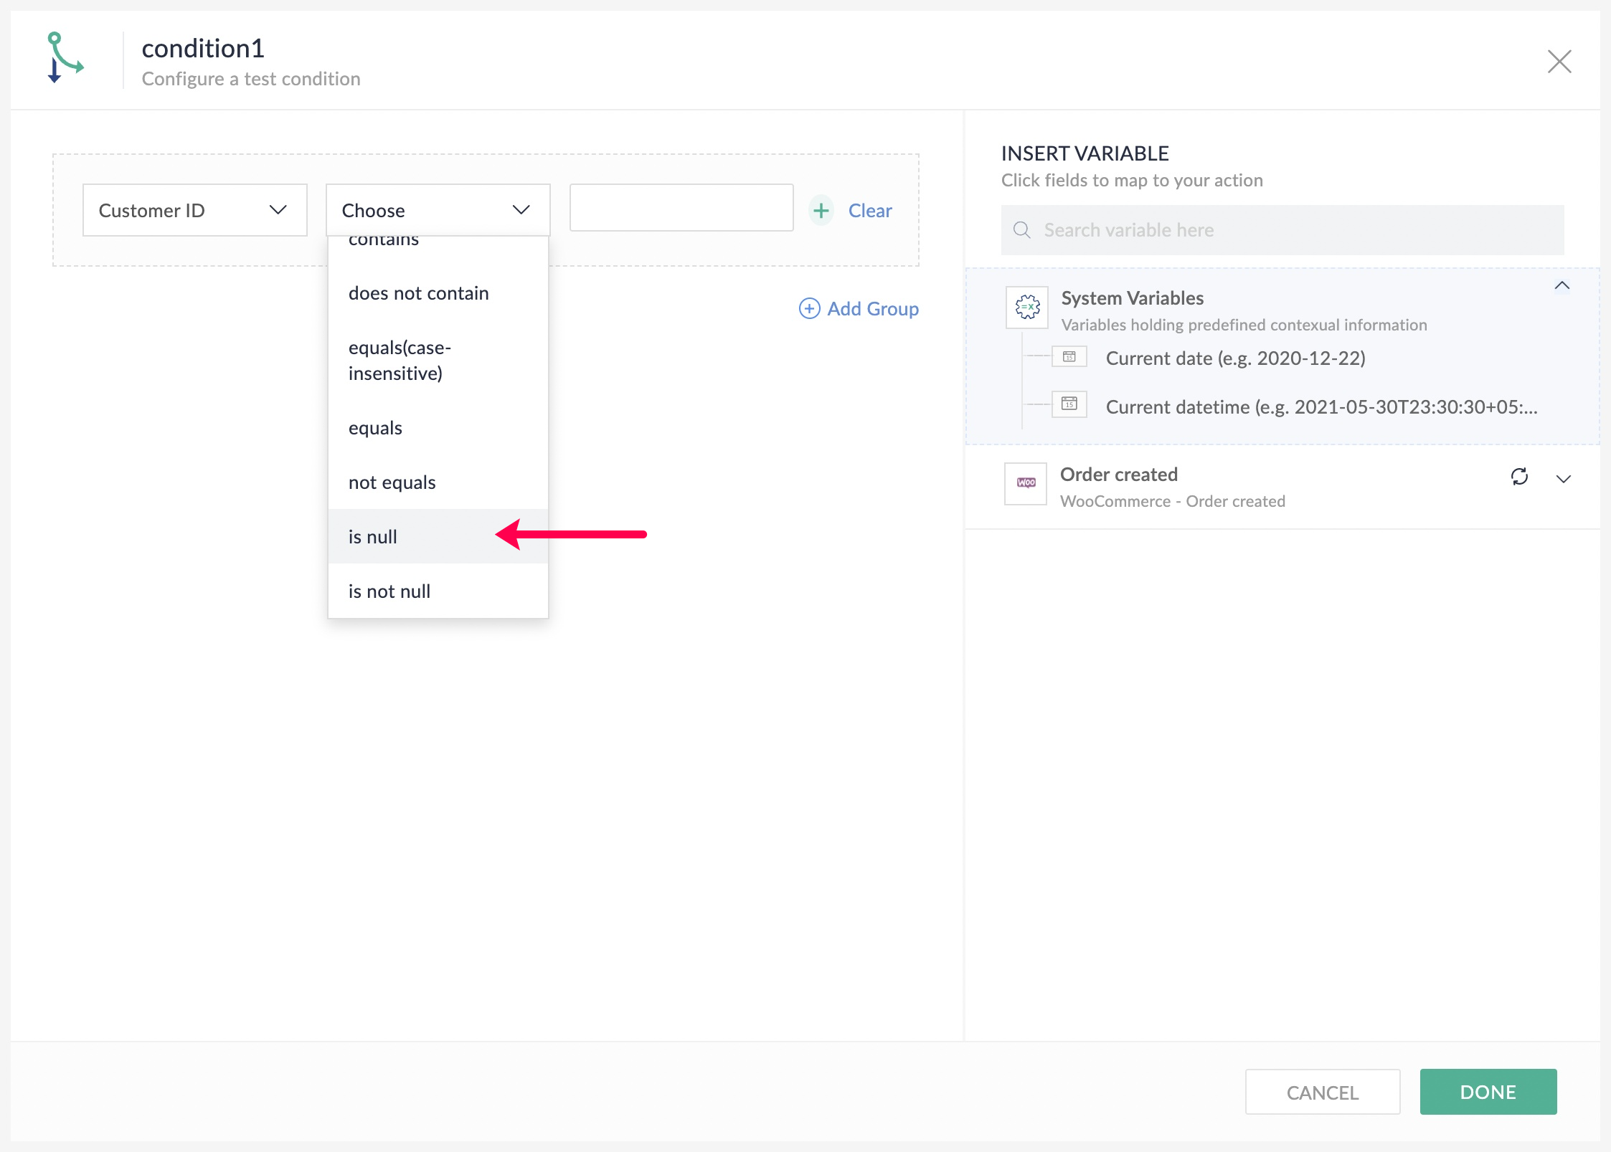Image resolution: width=1611 pixels, height=1152 pixels.
Task: Click the Add Group link
Action: click(859, 309)
